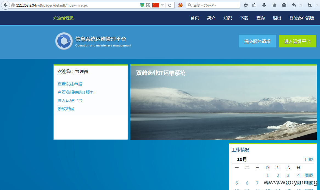This screenshot has height=190, width=320.
Task: Open the 查看以往单据 link
Action: click(70, 84)
